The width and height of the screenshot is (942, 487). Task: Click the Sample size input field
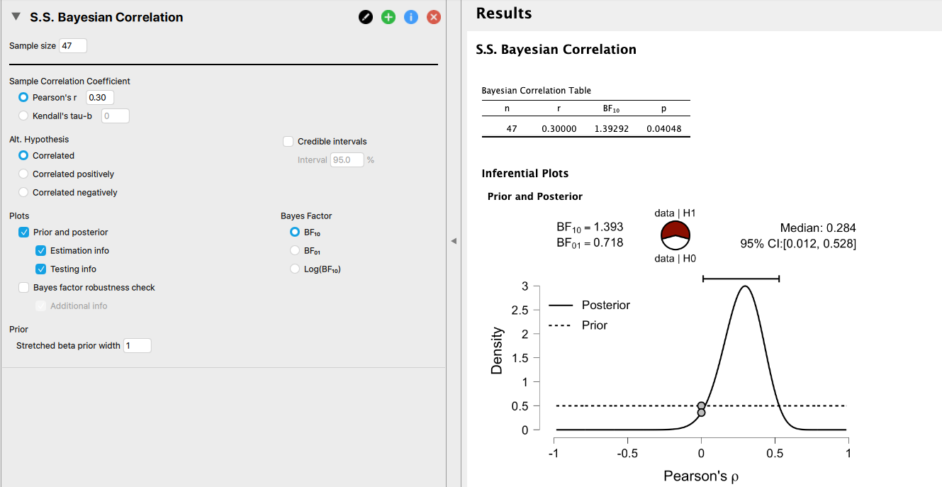73,45
